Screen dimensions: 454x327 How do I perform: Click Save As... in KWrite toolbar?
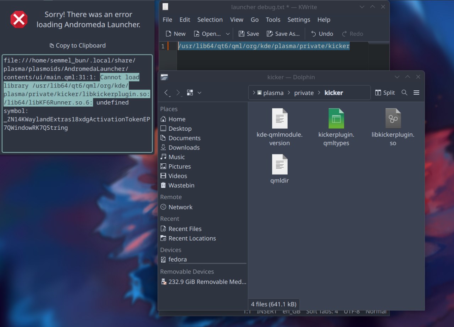(x=283, y=34)
